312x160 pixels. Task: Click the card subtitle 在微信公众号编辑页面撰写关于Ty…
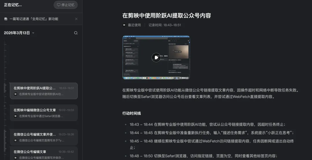pyautogui.click(x=42, y=140)
